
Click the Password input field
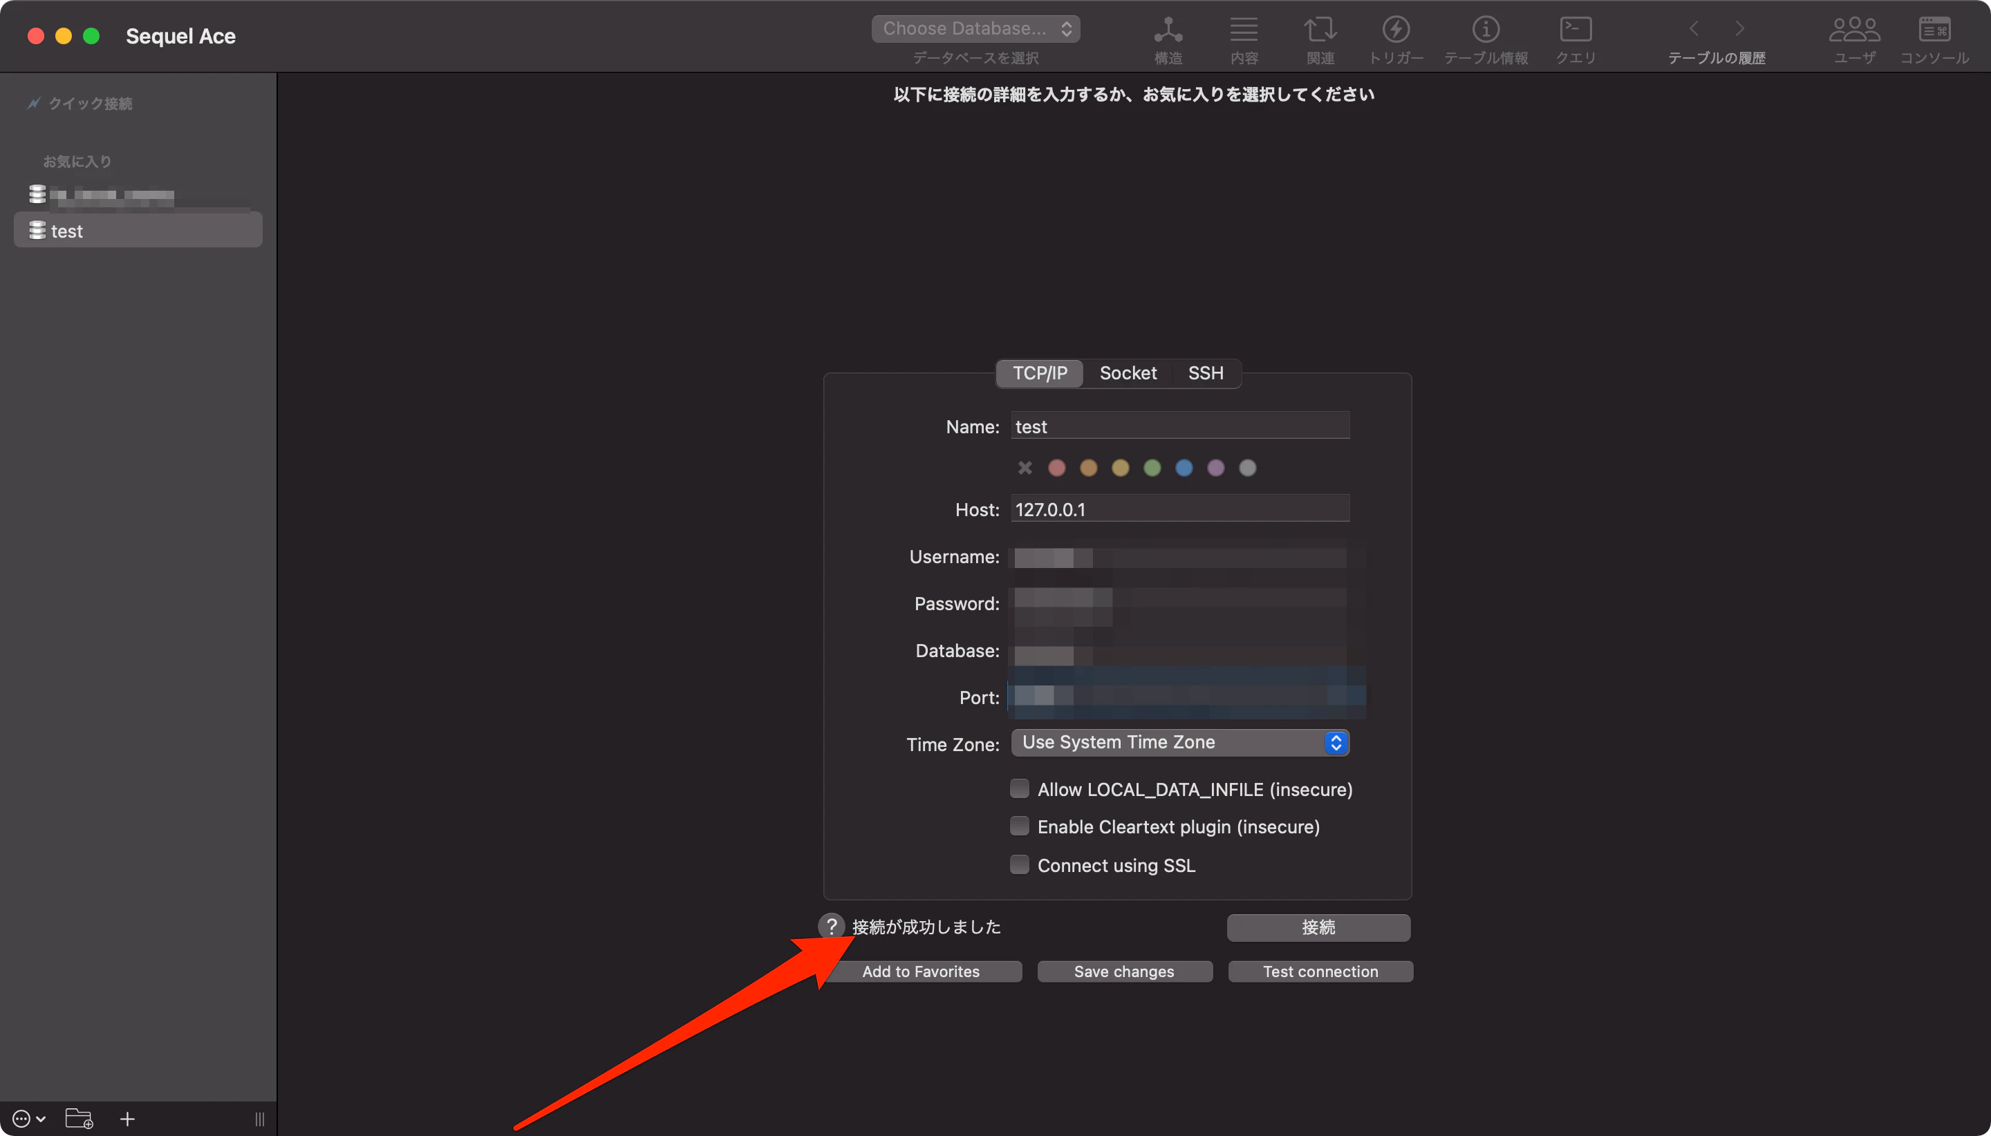[x=1180, y=603]
